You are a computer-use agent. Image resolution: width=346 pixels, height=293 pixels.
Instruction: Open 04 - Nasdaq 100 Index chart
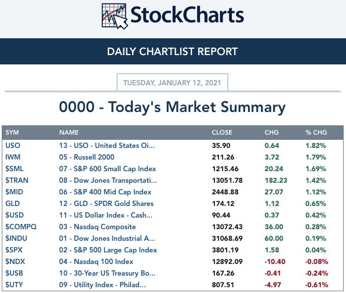pos(96,262)
